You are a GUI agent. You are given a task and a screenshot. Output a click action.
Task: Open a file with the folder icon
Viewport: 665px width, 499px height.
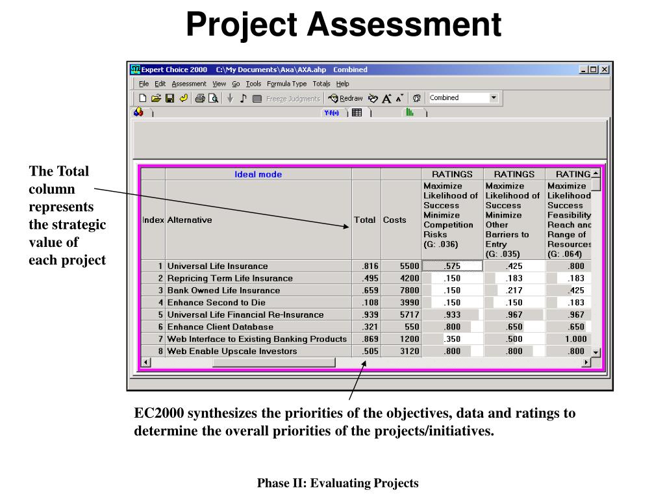point(156,98)
